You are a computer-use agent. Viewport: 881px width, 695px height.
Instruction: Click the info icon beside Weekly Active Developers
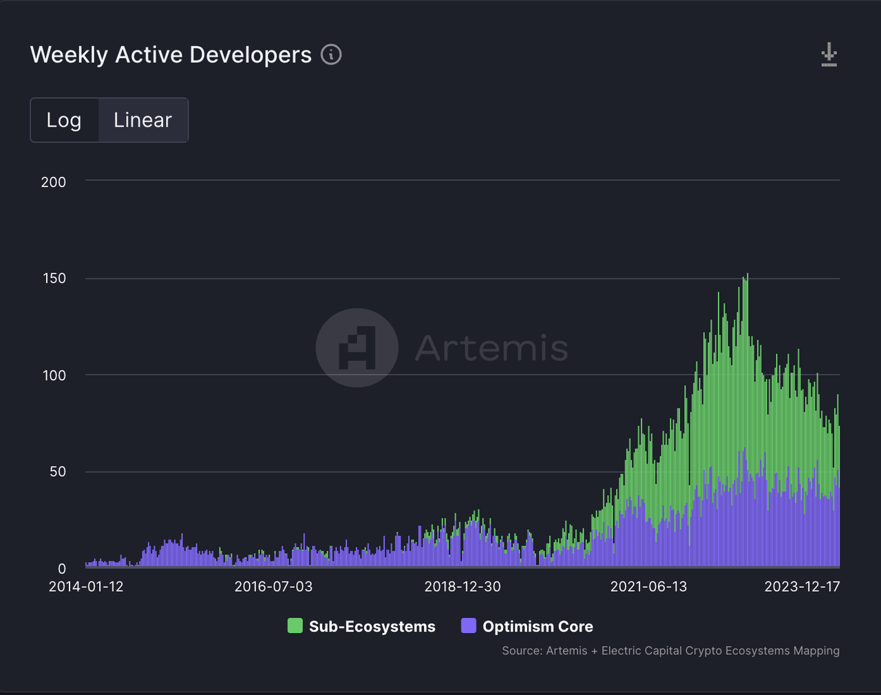[x=331, y=54]
